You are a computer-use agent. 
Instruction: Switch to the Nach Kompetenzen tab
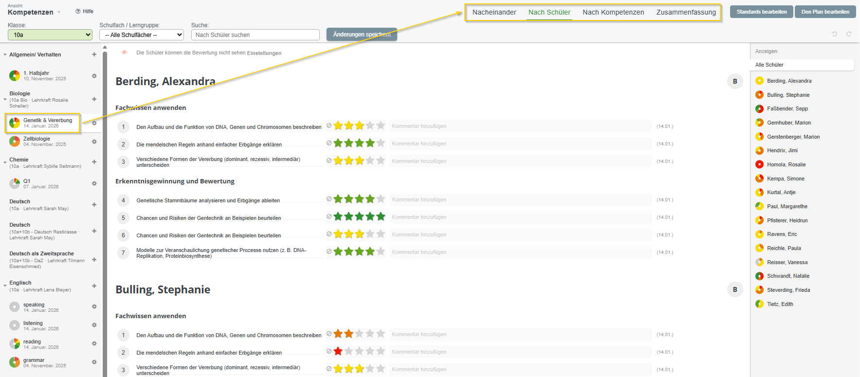[x=613, y=12]
